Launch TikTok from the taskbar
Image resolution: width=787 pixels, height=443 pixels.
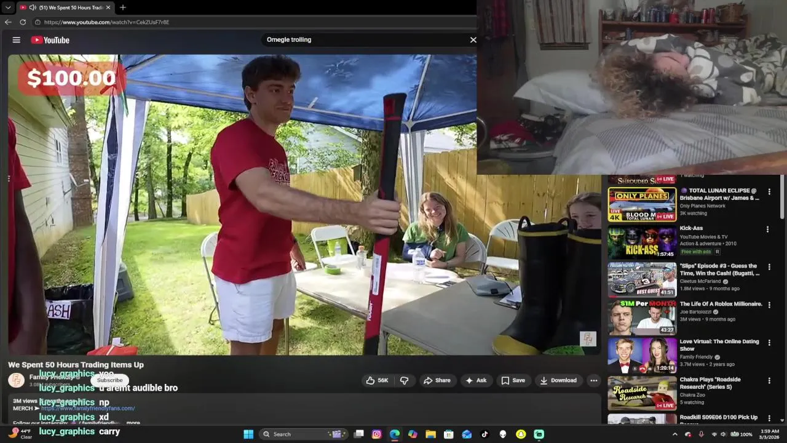click(x=484, y=434)
